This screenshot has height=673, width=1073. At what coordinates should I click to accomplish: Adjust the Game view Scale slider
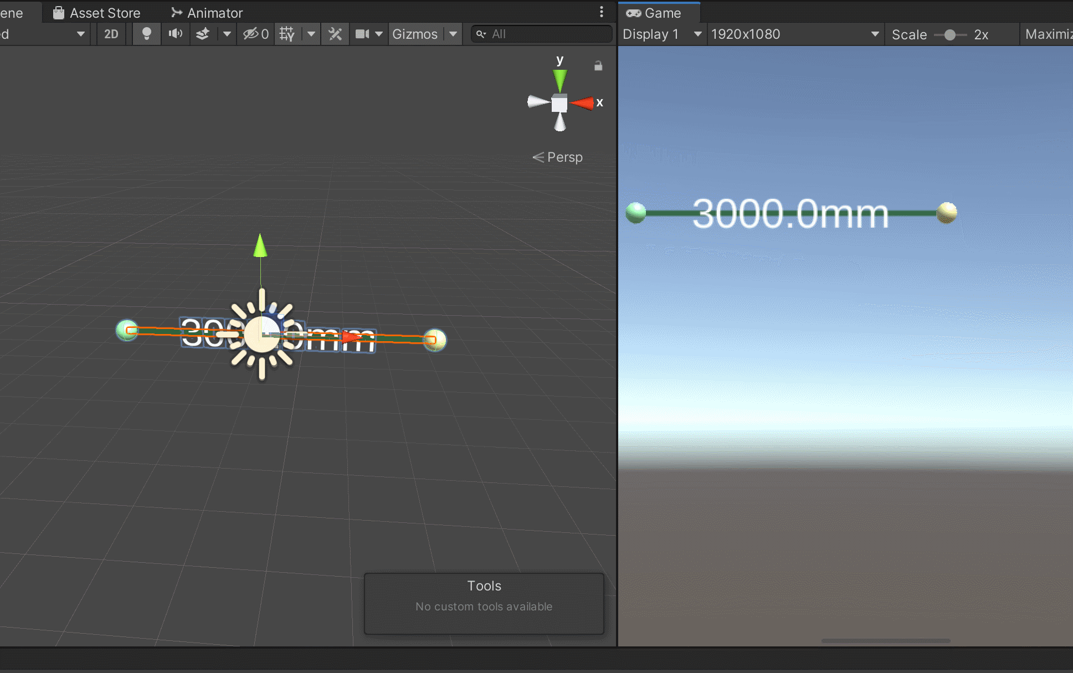(x=951, y=34)
